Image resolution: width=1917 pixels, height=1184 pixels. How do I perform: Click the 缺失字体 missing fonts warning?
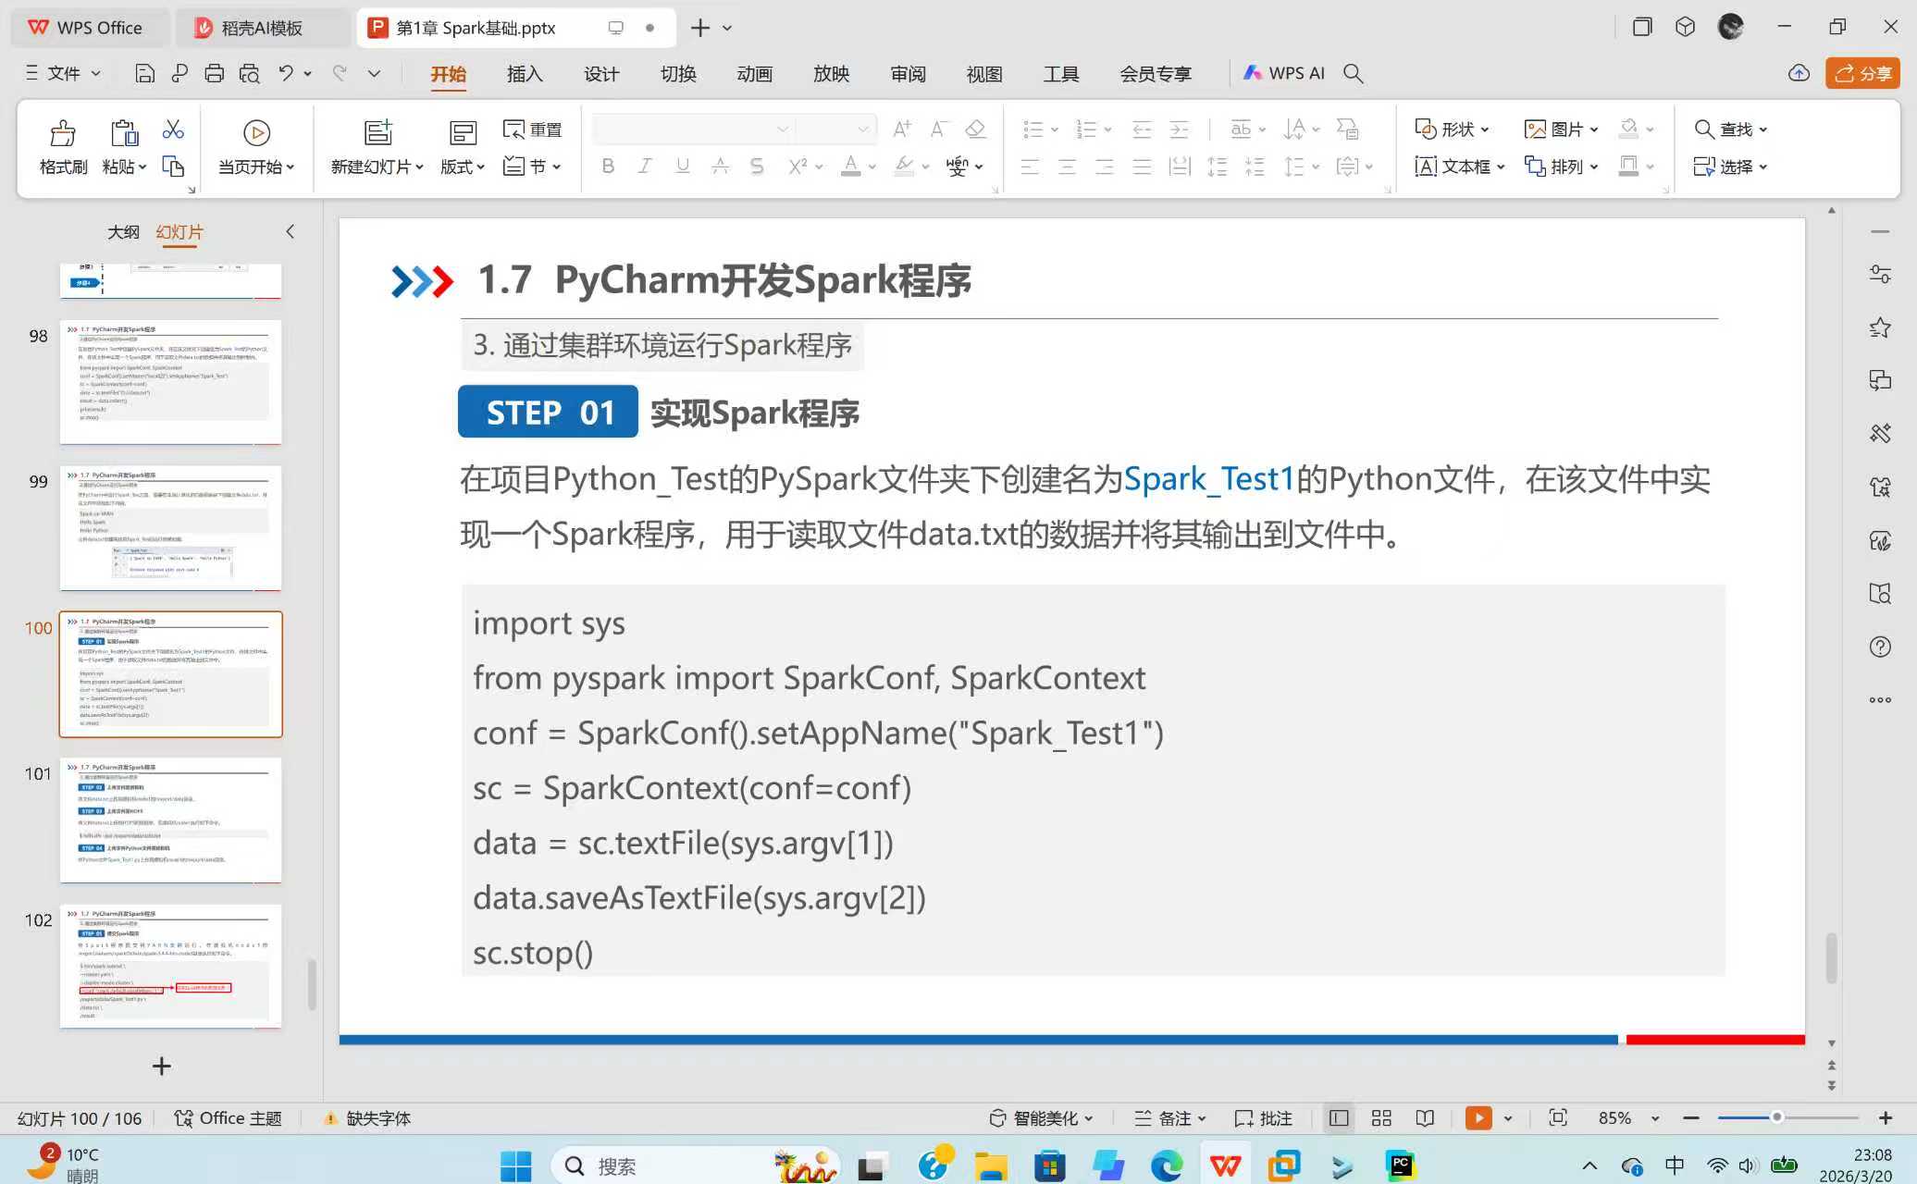(x=367, y=1118)
